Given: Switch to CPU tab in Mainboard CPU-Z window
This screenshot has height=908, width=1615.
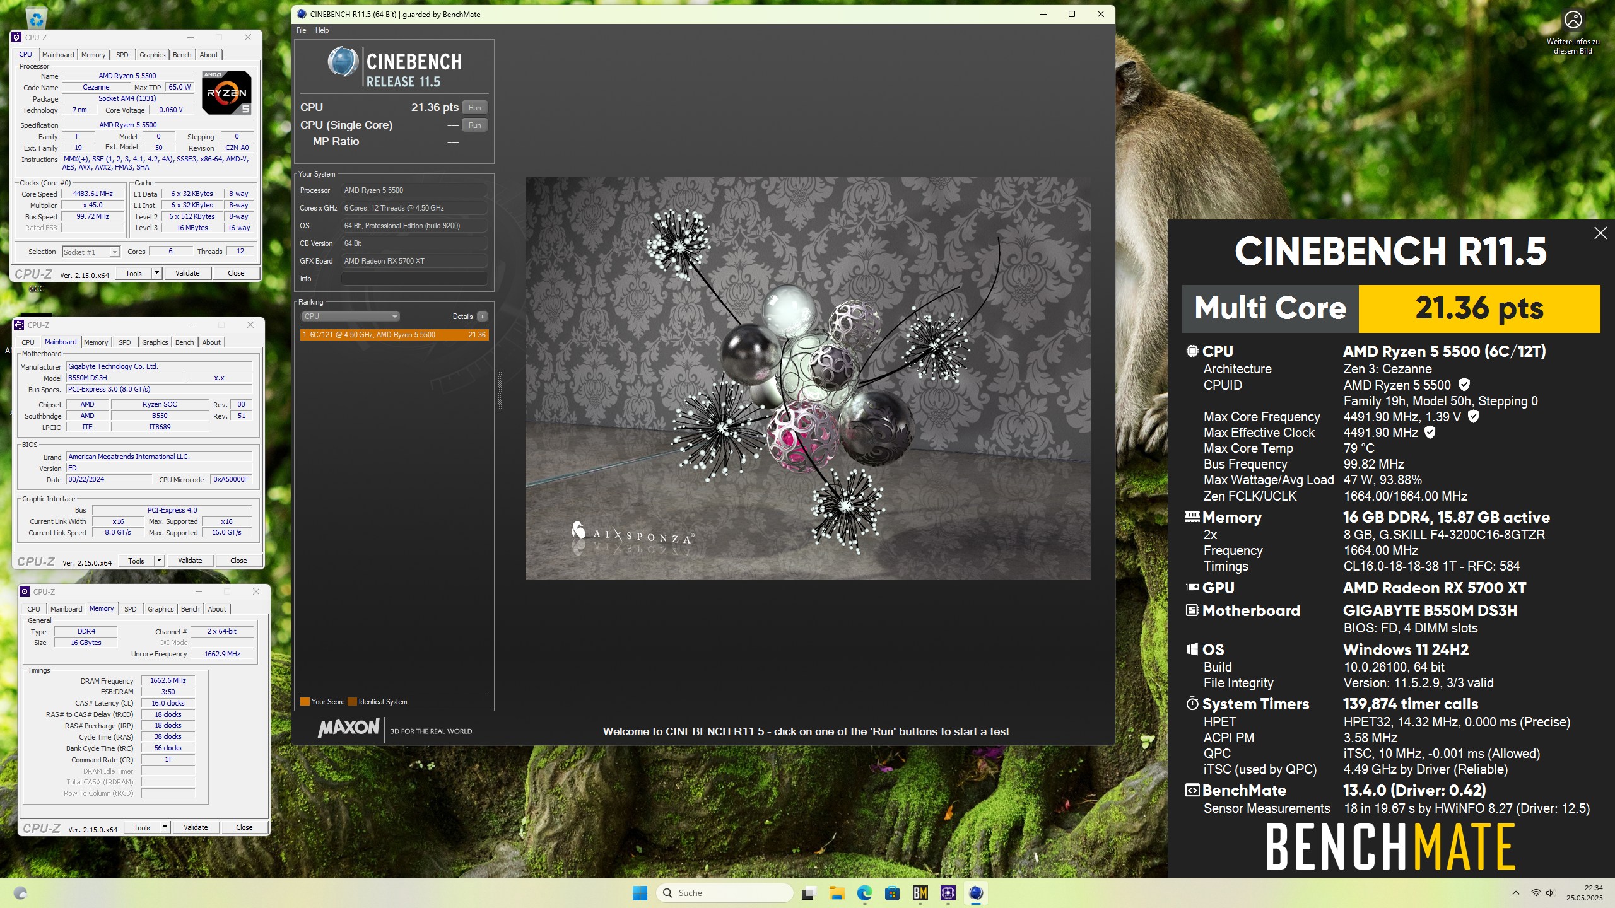Looking at the screenshot, I should point(28,342).
